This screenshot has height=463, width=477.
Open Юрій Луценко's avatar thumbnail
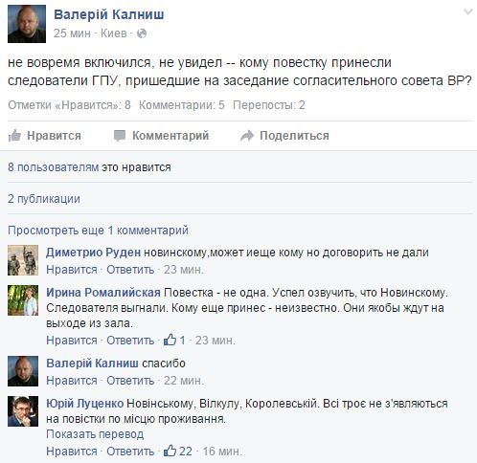pos(23,411)
